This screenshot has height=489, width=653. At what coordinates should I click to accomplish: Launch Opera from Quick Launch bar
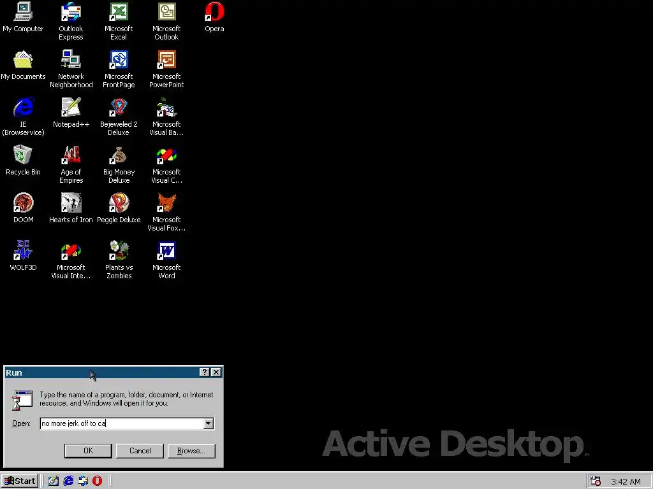coord(97,481)
